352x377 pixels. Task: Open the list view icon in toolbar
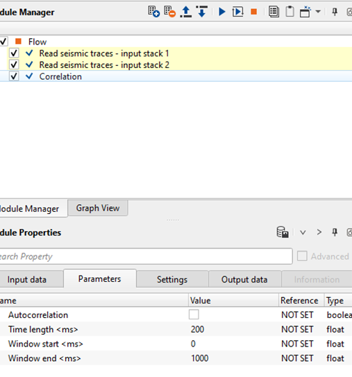coord(274,12)
